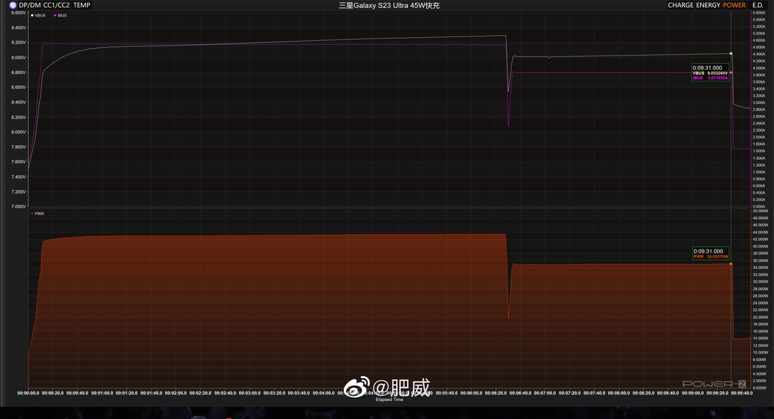This screenshot has width=774, height=419.
Task: Click the "Elapsed Time" axis label
Action: click(390, 400)
